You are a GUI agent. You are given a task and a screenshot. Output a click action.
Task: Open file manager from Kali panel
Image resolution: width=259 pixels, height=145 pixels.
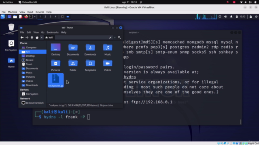click(15, 17)
